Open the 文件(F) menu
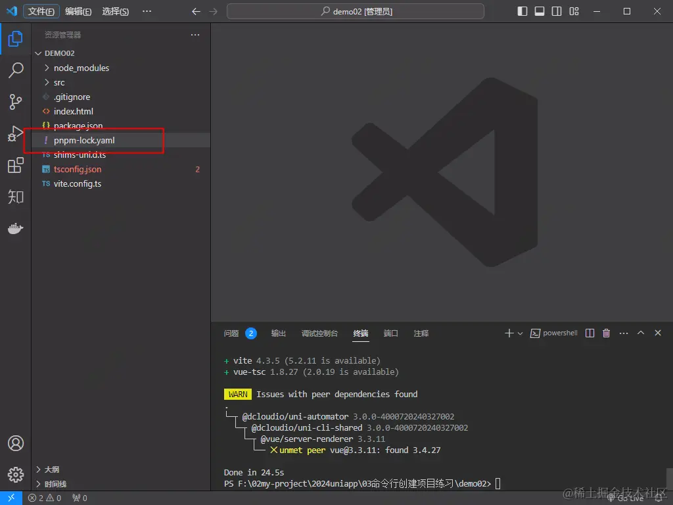 [41, 11]
